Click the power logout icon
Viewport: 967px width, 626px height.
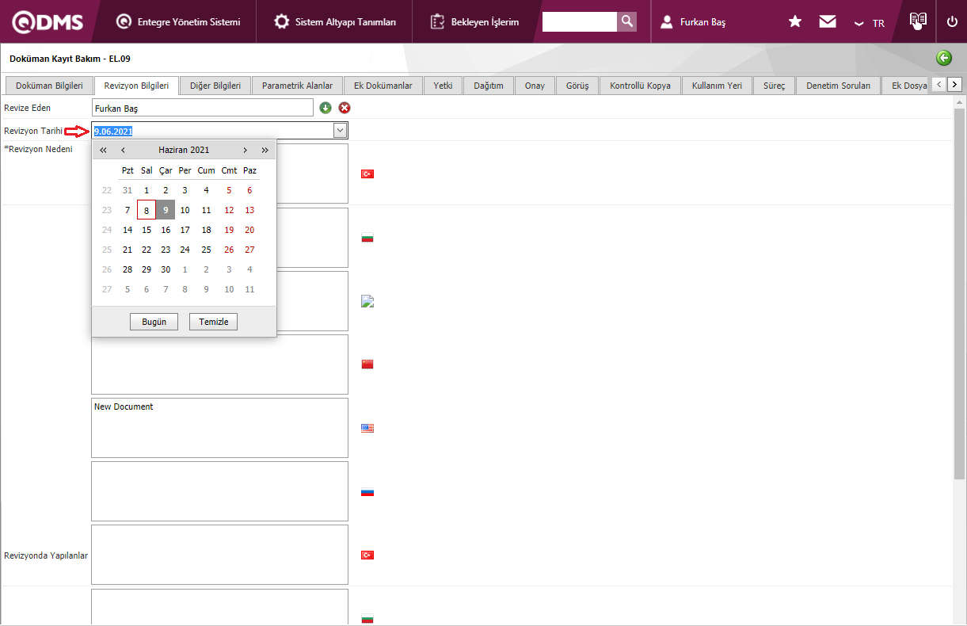pos(952,22)
